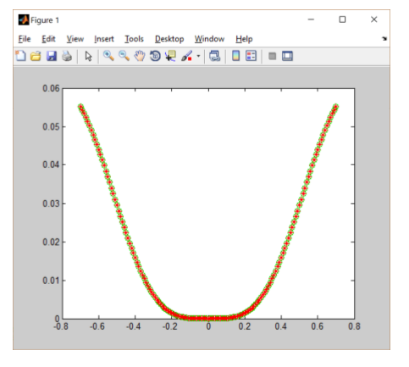Open the File menu

point(25,39)
